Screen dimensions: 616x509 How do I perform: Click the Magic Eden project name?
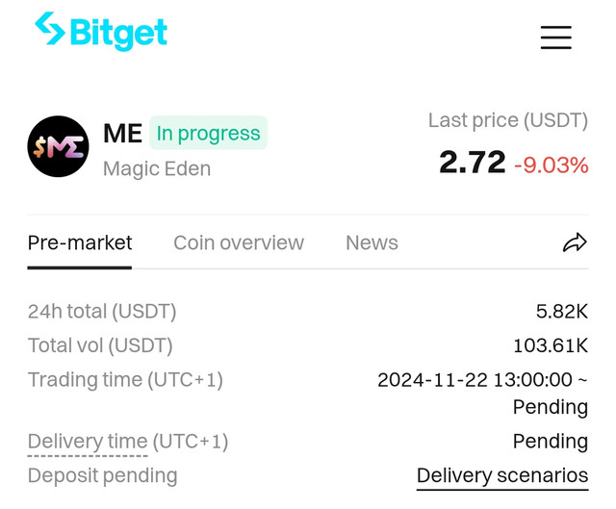click(x=157, y=169)
